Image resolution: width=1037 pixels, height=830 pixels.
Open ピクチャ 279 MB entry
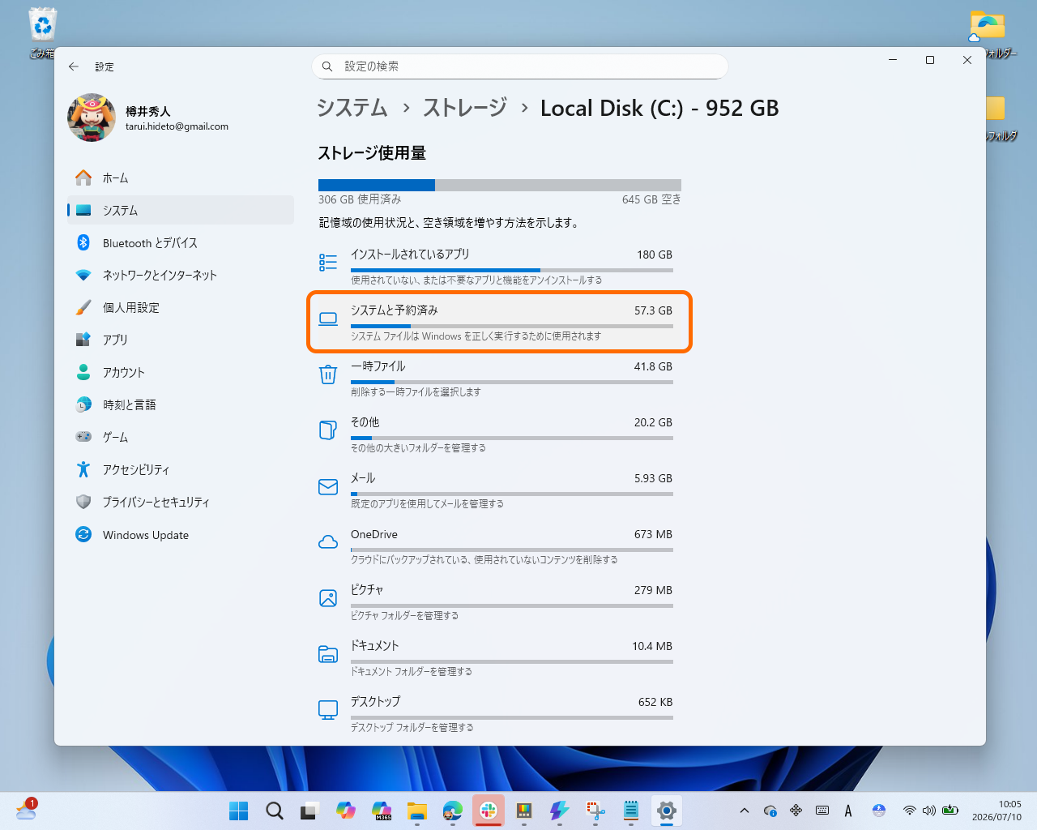click(499, 601)
